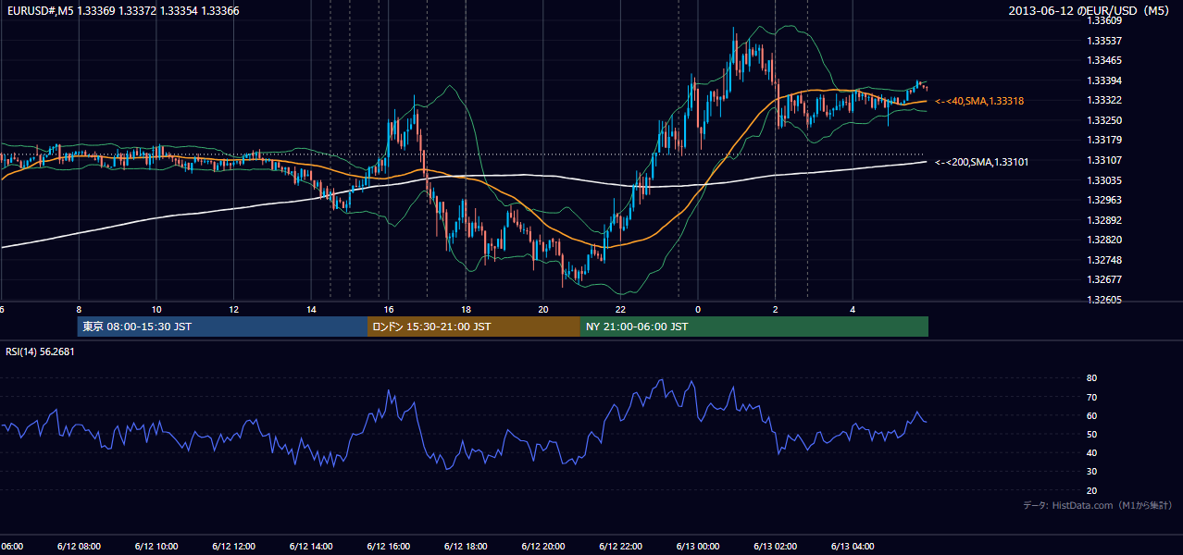Click RSI scale level 40
Viewport: 1183px width, 555px height.
(1091, 452)
